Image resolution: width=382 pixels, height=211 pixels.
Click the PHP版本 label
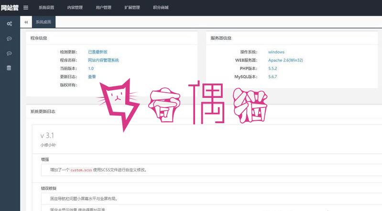point(249,68)
